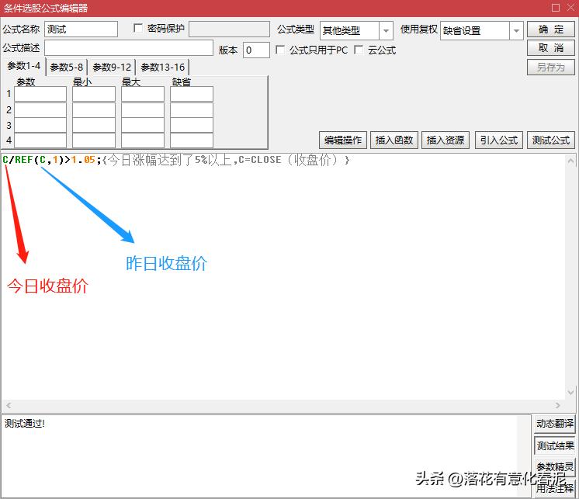Click the 插入函数 button

pyautogui.click(x=394, y=140)
